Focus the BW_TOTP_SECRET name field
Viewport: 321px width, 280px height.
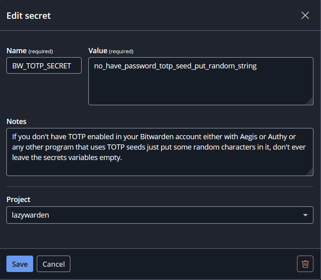[44, 66]
